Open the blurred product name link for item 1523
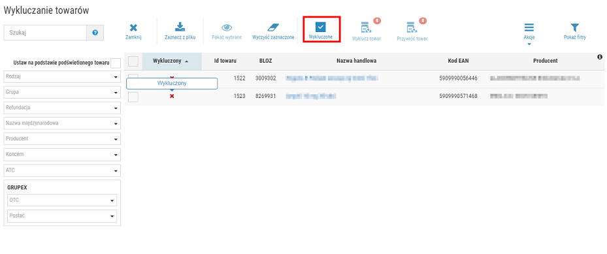The image size is (607, 254). tap(311, 96)
